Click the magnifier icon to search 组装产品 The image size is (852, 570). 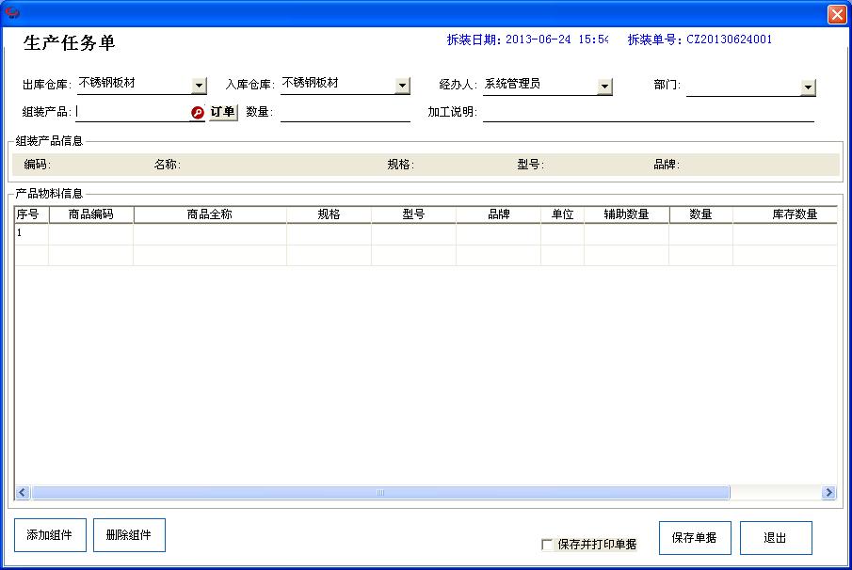(x=197, y=112)
